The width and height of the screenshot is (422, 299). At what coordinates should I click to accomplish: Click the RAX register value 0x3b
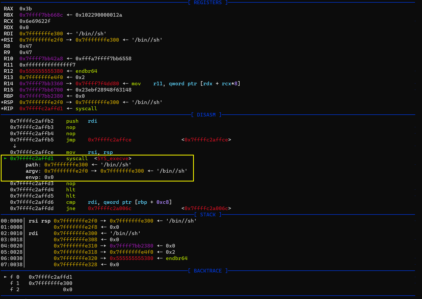(25, 9)
